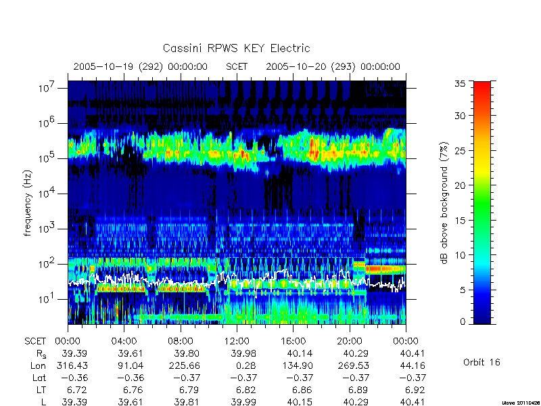Click the L value '40.15'
The width and height of the screenshot is (541, 406).
(300, 402)
